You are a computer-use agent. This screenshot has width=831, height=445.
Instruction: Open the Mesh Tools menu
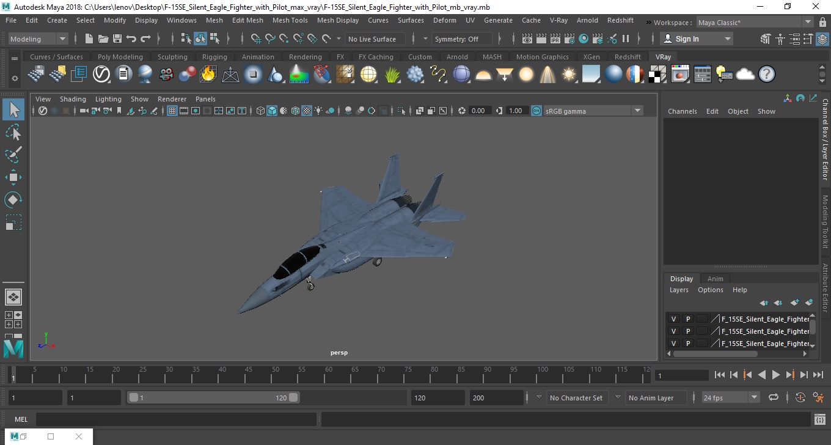(x=290, y=20)
